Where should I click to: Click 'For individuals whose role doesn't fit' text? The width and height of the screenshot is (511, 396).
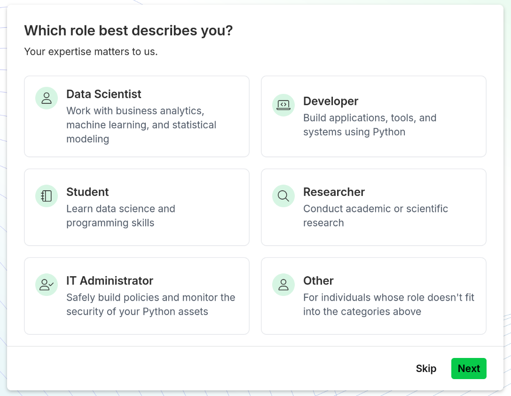click(x=389, y=304)
